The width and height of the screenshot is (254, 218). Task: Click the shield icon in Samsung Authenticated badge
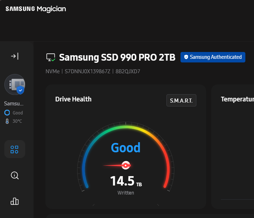(x=186, y=57)
